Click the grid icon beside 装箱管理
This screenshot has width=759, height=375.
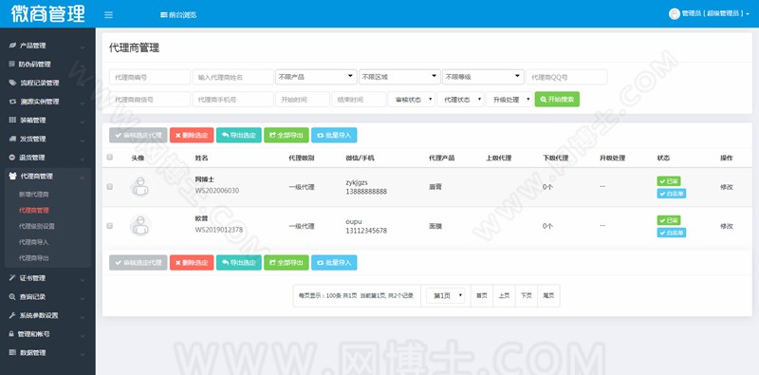click(12, 121)
